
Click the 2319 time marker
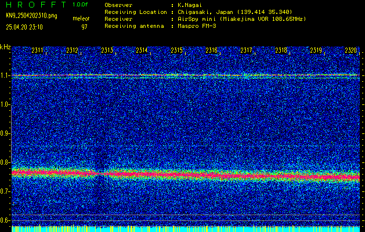pos(316,50)
